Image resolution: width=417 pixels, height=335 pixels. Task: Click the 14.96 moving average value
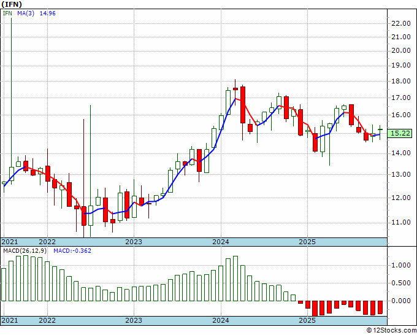tap(48, 13)
